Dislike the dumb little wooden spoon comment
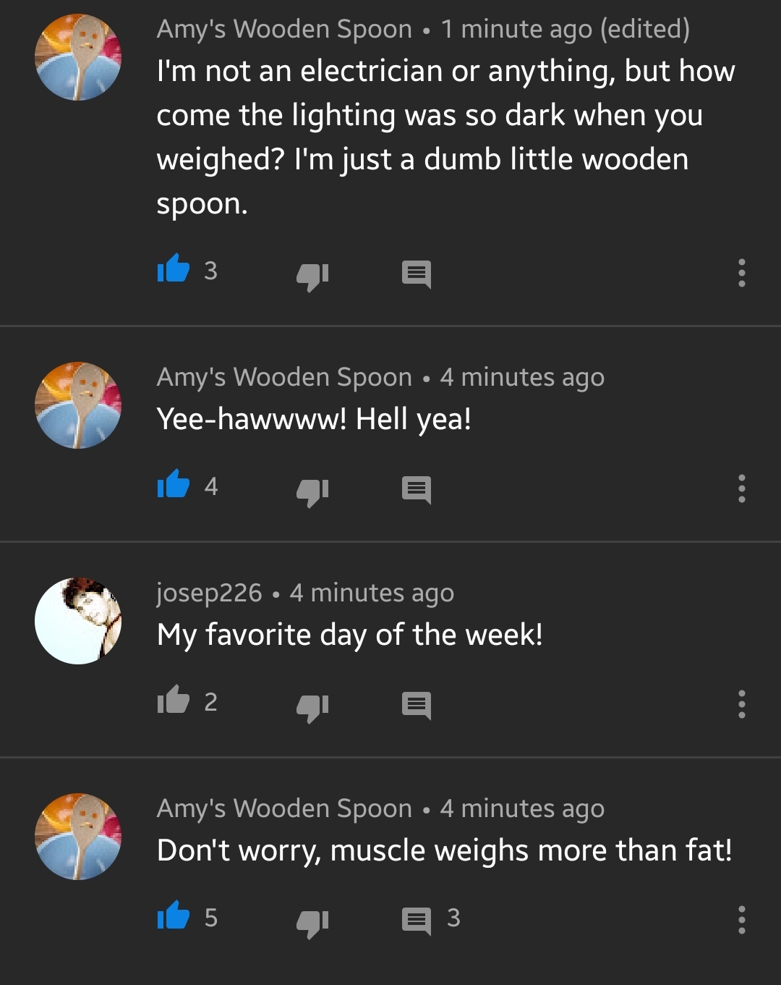 [312, 275]
